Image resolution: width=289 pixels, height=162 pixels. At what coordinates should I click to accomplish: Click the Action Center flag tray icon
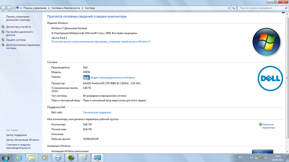(x=251, y=158)
